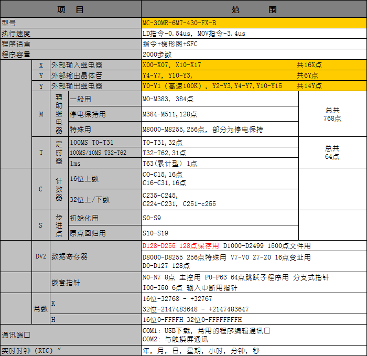This screenshot has height=356, width=367.
Task: Click the COM1: USB下载 communication line
Action: click(206, 331)
